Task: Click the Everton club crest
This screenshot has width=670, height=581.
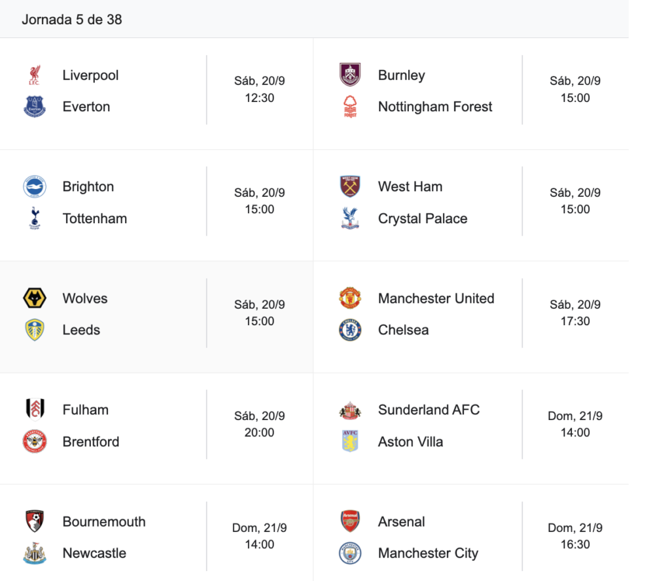Action: 35,107
